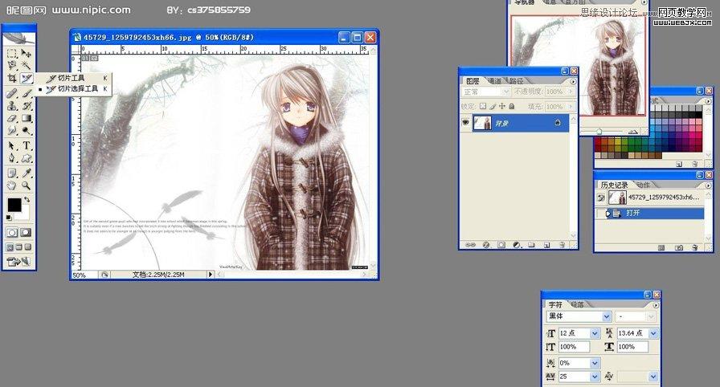Click the white background color swatch
The image size is (720, 387).
pyautogui.click(x=24, y=214)
